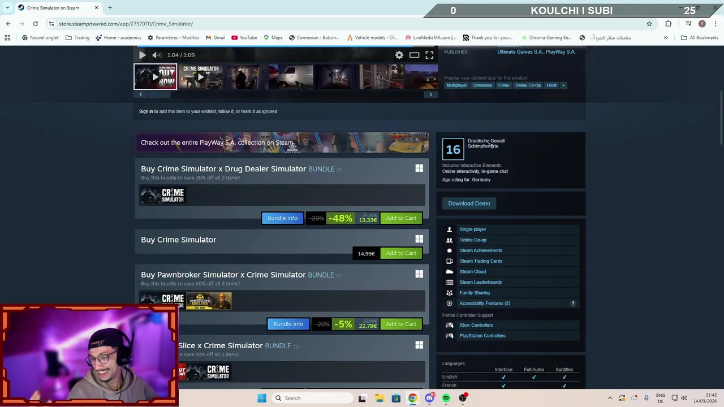Click Bundle info for Drug Dealer bundle
Image resolution: width=724 pixels, height=407 pixels.
(x=282, y=218)
